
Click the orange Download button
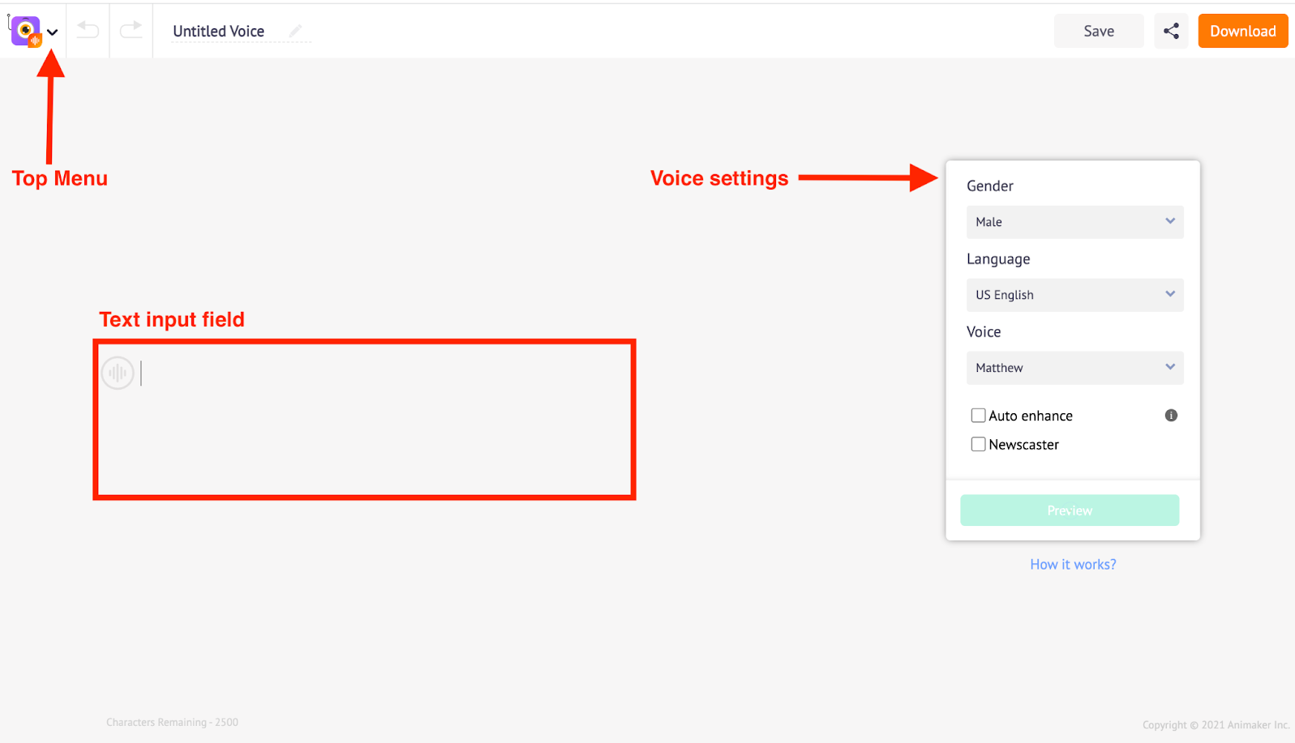pyautogui.click(x=1243, y=31)
